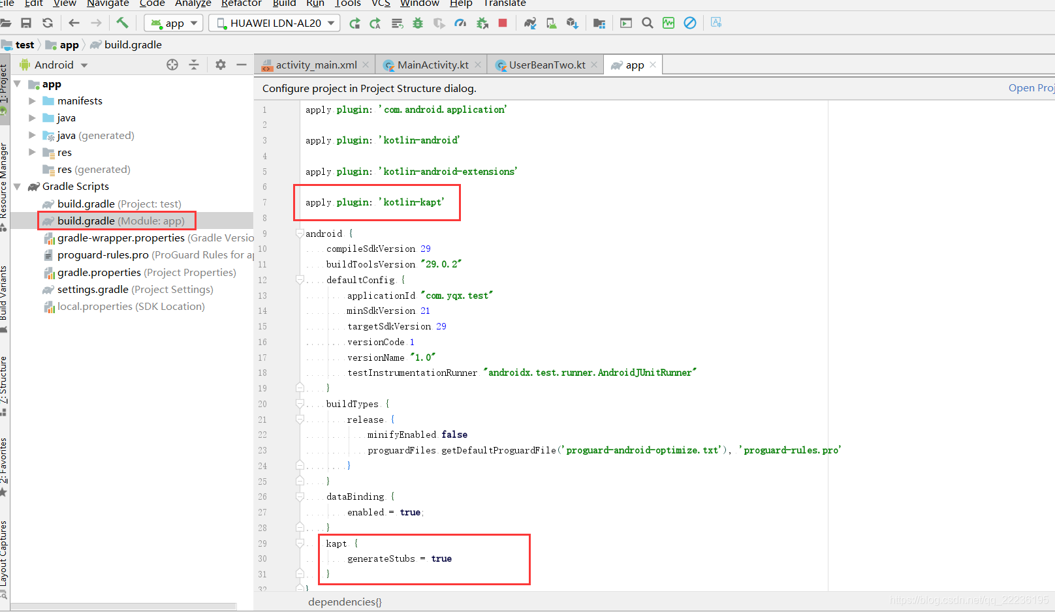The height and width of the screenshot is (612, 1055).
Task: Click the Run app icon
Action: point(354,23)
